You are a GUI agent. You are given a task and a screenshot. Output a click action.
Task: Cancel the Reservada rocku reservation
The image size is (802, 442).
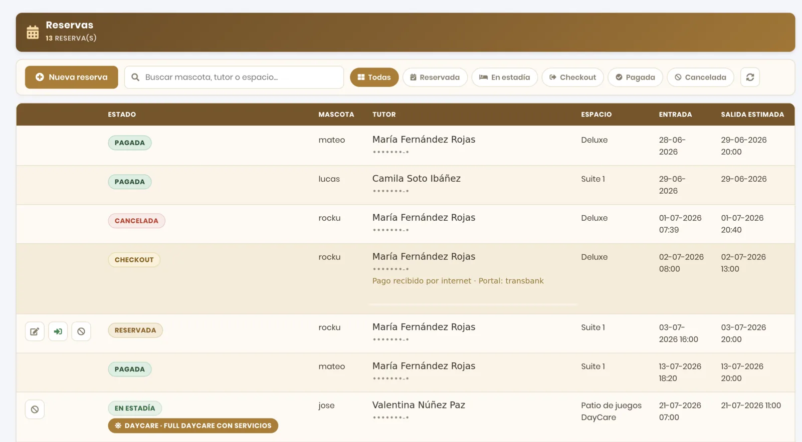pos(81,331)
